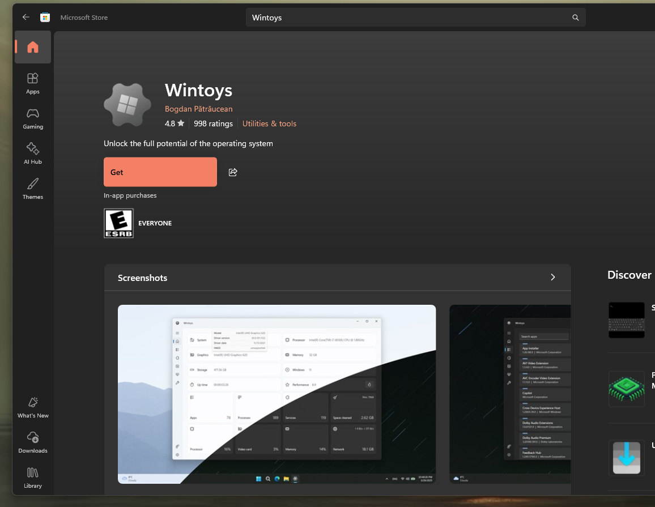655x507 pixels.
Task: Open the green chip app in Discover
Action: coord(626,389)
